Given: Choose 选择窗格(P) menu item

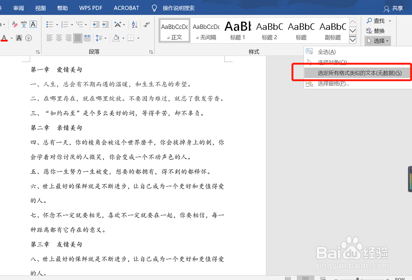Looking at the screenshot, I should pos(358,84).
